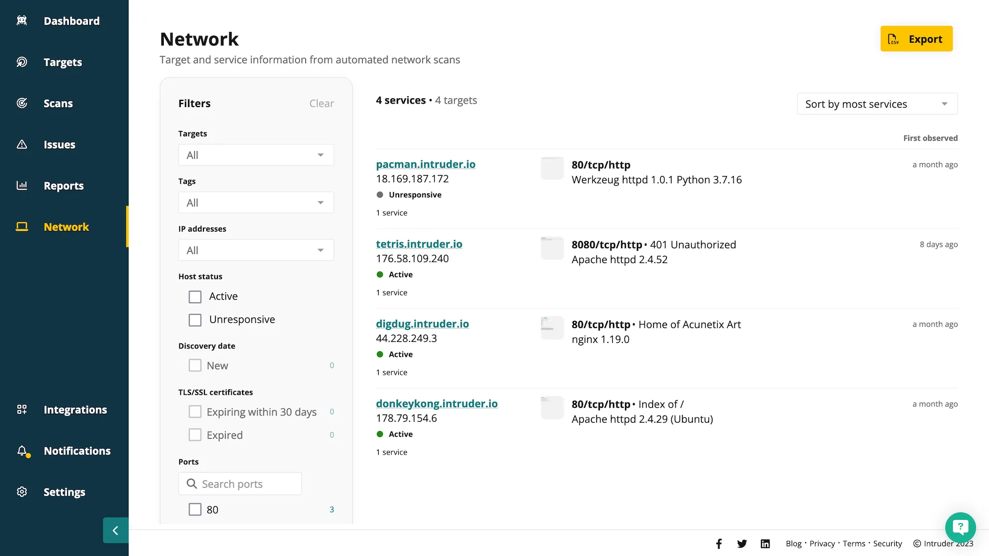
Task: Open Notifications from the sidebar
Action: pos(77,450)
